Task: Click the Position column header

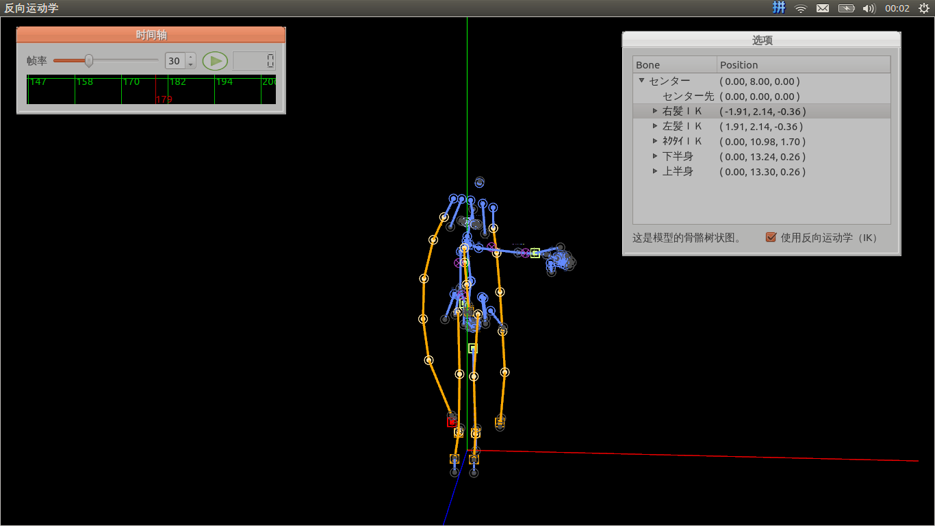Action: pos(803,65)
